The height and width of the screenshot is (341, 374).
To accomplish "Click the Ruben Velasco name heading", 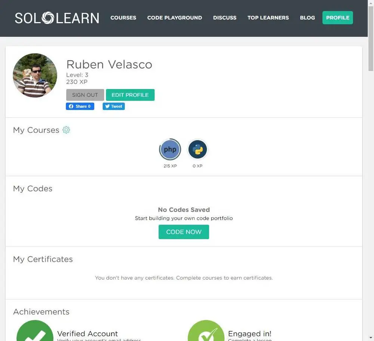I will [x=109, y=64].
